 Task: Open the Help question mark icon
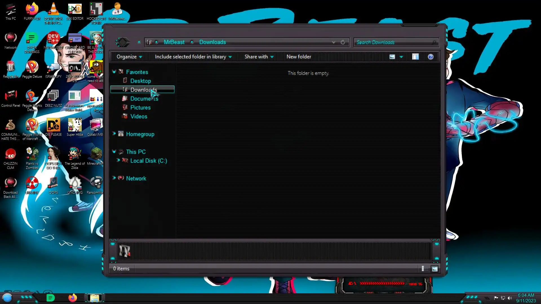(x=431, y=57)
